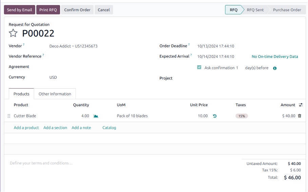Grab the drag handle of Cutter Blade row

9,116
